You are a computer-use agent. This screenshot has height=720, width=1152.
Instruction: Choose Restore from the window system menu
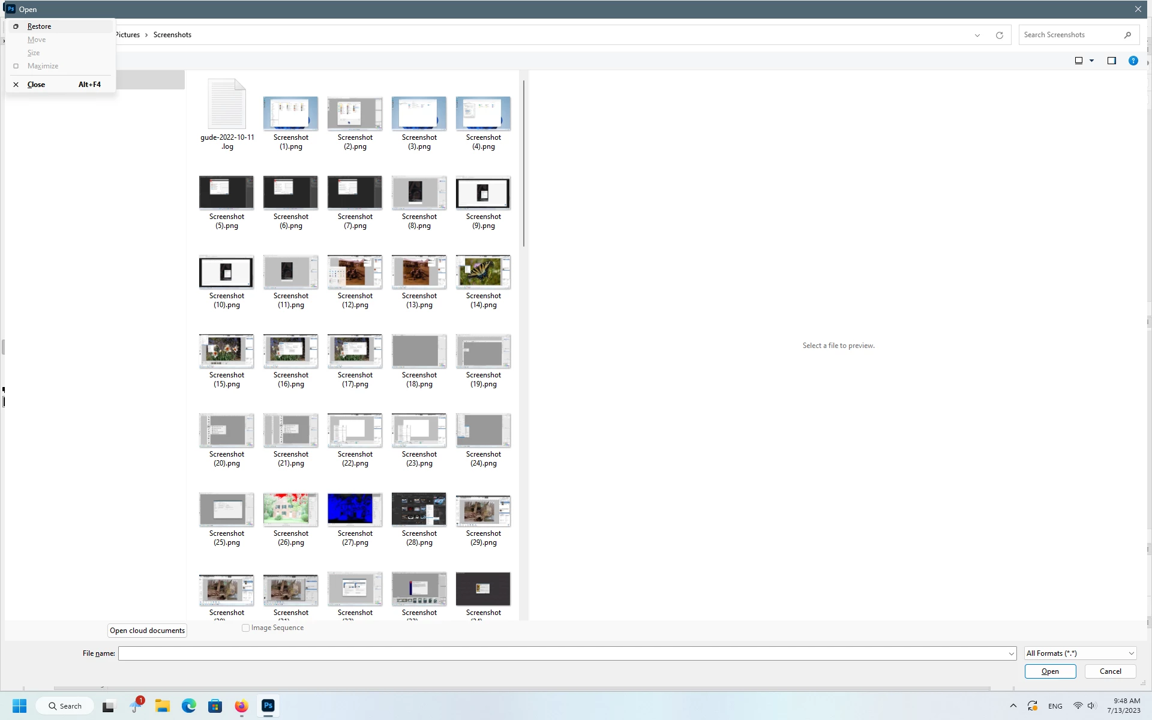pos(40,26)
